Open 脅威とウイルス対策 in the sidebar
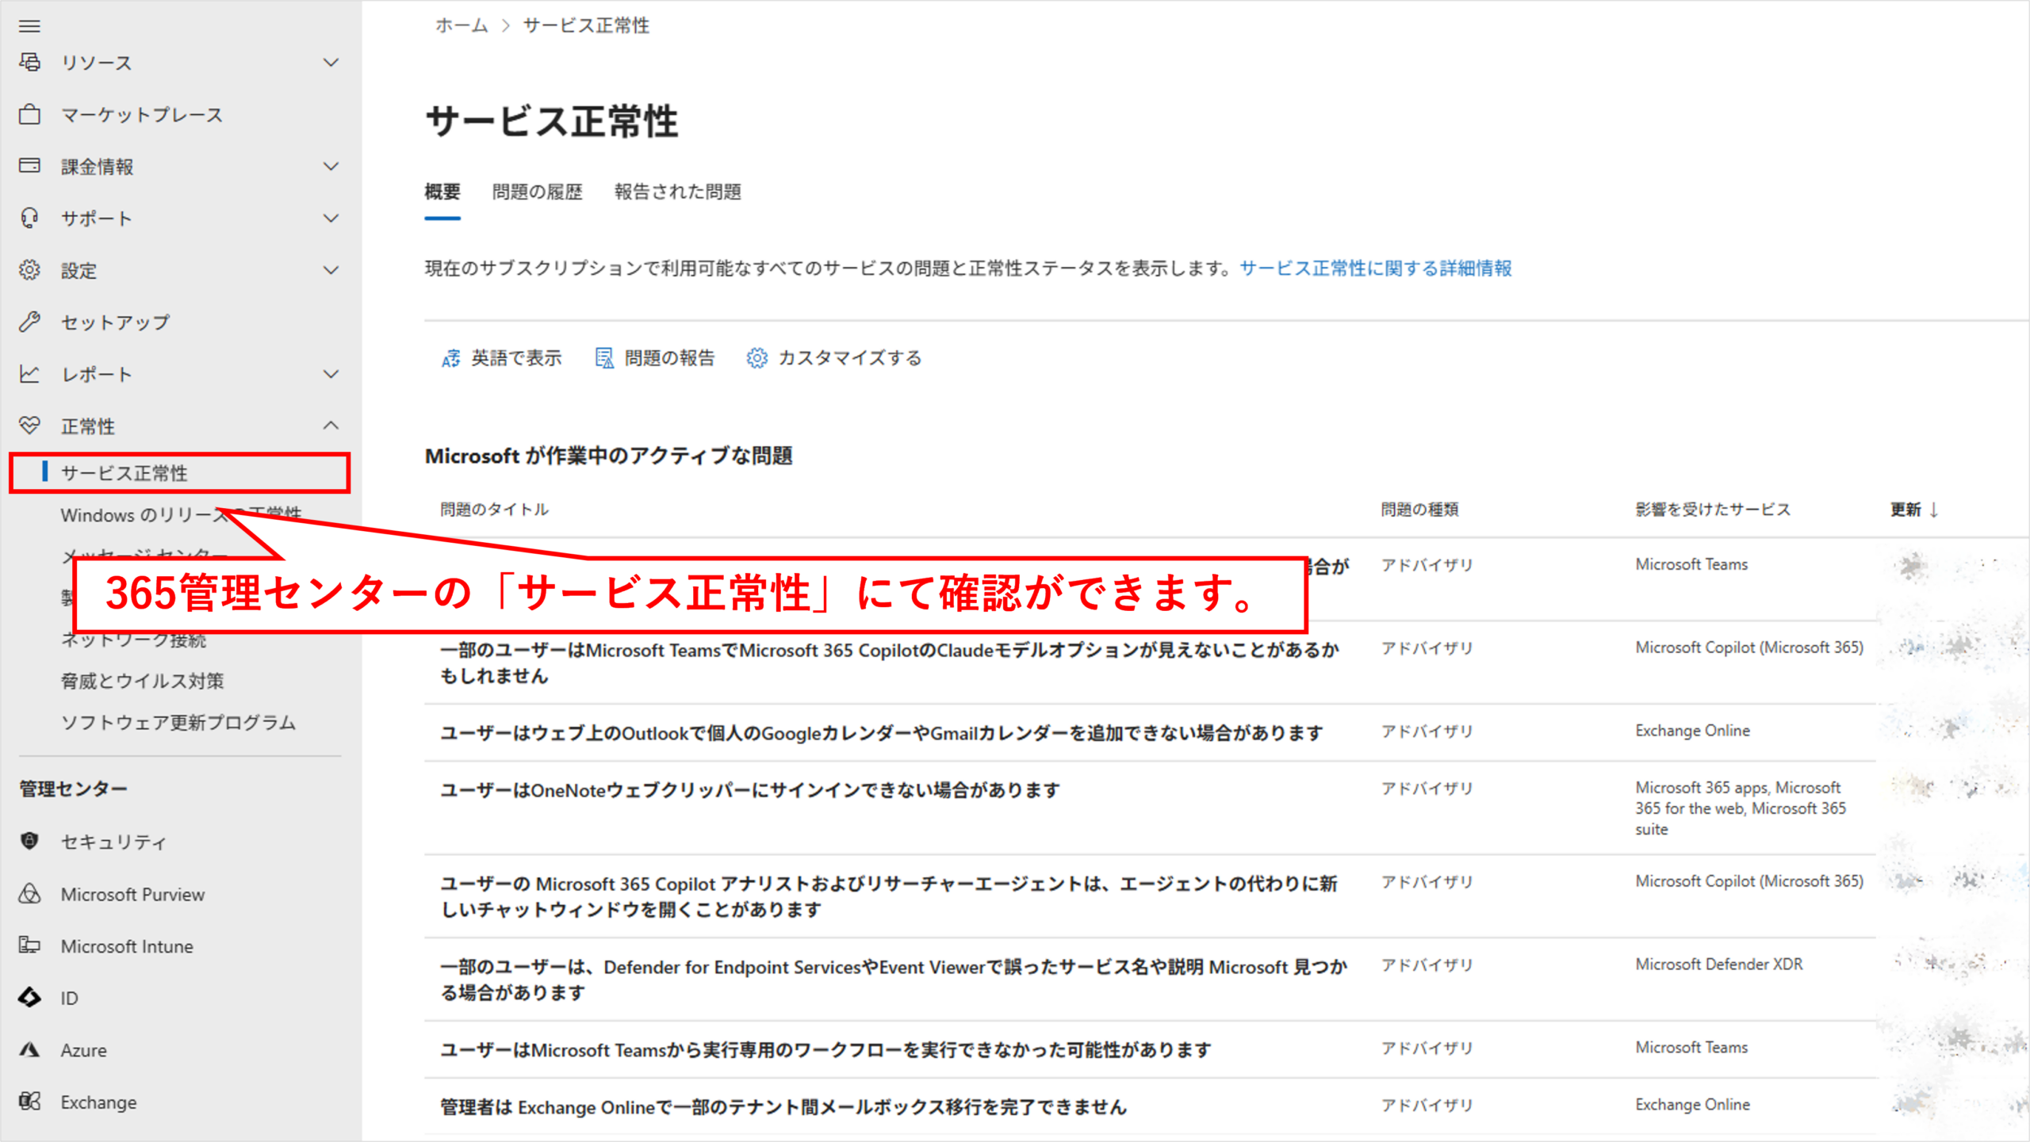 coord(143,681)
